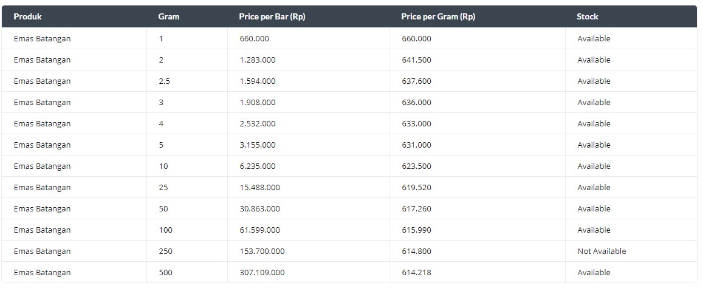Click the 619.520 price per gram cell

(416, 188)
